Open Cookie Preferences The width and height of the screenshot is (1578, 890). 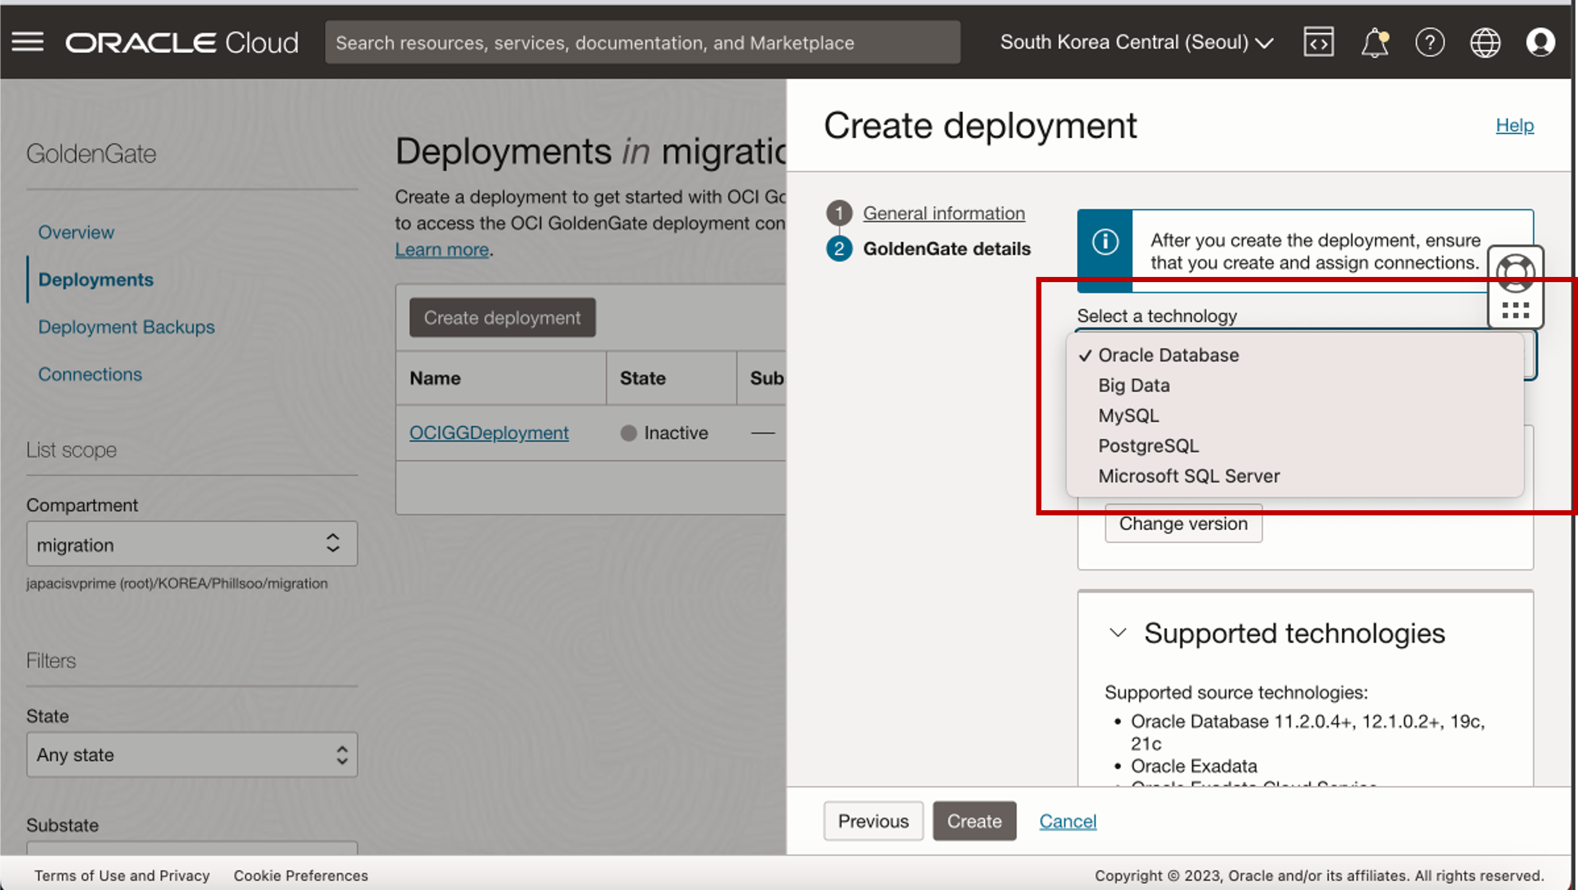pyautogui.click(x=301, y=875)
